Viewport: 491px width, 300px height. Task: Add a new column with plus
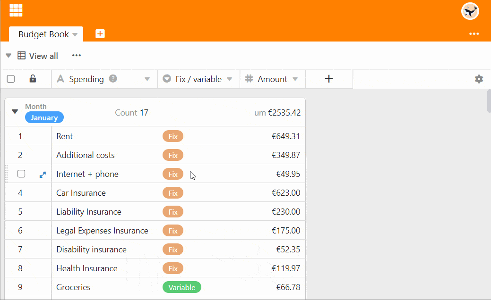[329, 79]
